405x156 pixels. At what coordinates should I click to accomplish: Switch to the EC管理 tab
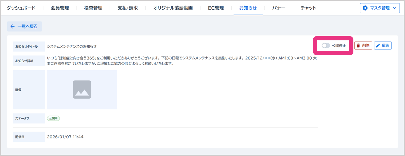pos(216,8)
